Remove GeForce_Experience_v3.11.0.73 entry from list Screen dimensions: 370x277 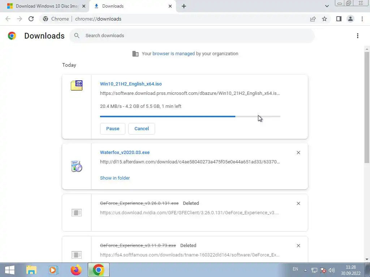click(x=298, y=246)
